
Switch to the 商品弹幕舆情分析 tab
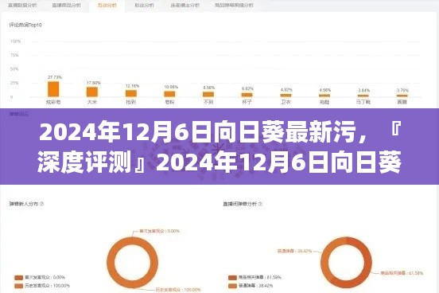click(x=234, y=6)
